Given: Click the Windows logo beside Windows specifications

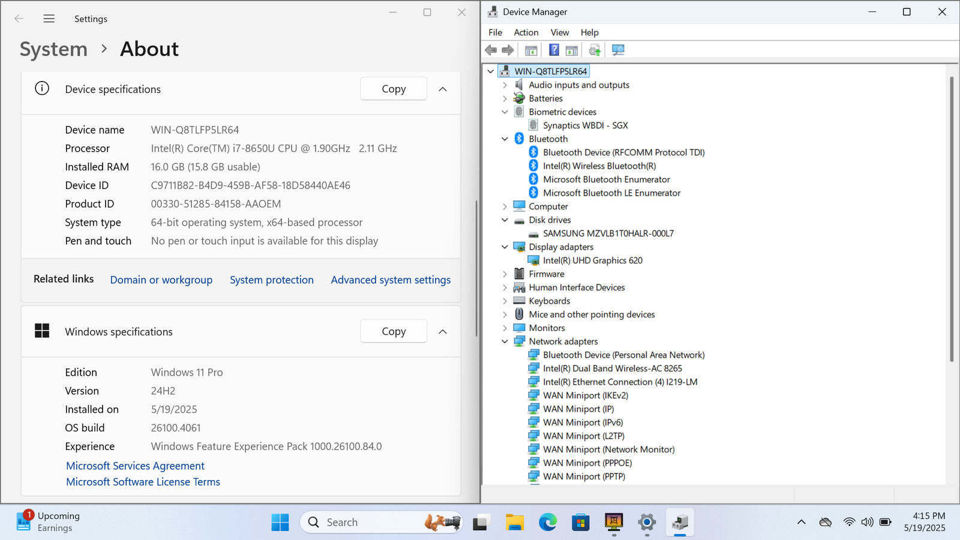Looking at the screenshot, I should [x=42, y=331].
